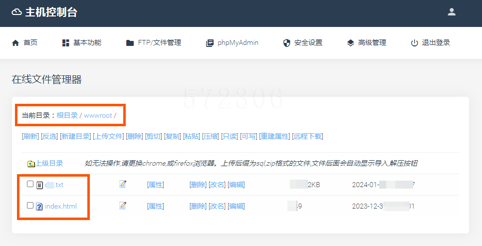This screenshot has height=246, width=482.
Task: Open the 高级管理 menu item
Action: (x=372, y=43)
